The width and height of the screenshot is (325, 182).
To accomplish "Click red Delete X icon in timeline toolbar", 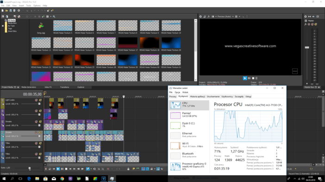I will point(108,169).
